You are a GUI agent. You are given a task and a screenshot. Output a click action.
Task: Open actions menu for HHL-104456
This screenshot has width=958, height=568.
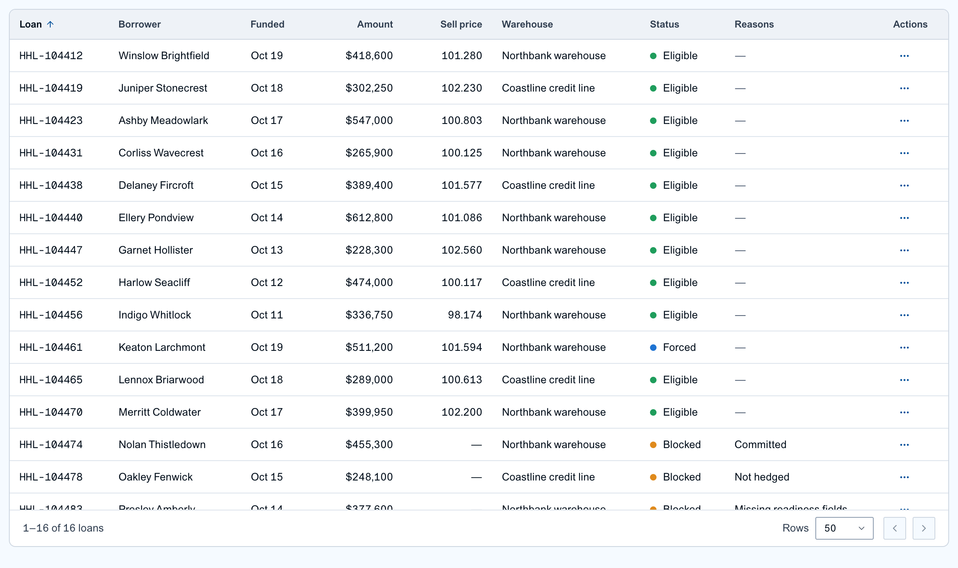point(904,315)
